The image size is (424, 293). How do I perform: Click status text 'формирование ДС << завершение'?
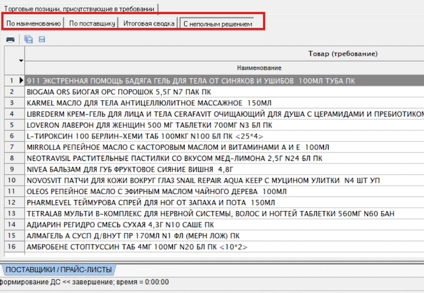(x=57, y=282)
